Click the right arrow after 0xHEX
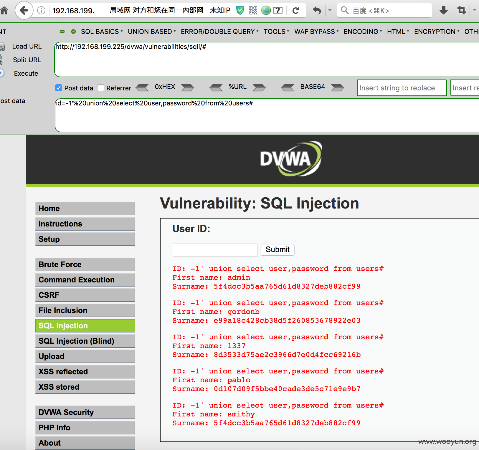Viewport: 479px width, 450px height. tap(187, 87)
